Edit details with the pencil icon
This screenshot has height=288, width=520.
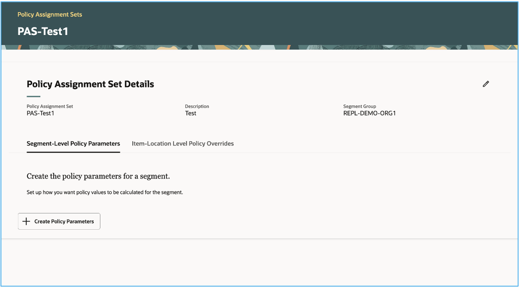(x=486, y=84)
